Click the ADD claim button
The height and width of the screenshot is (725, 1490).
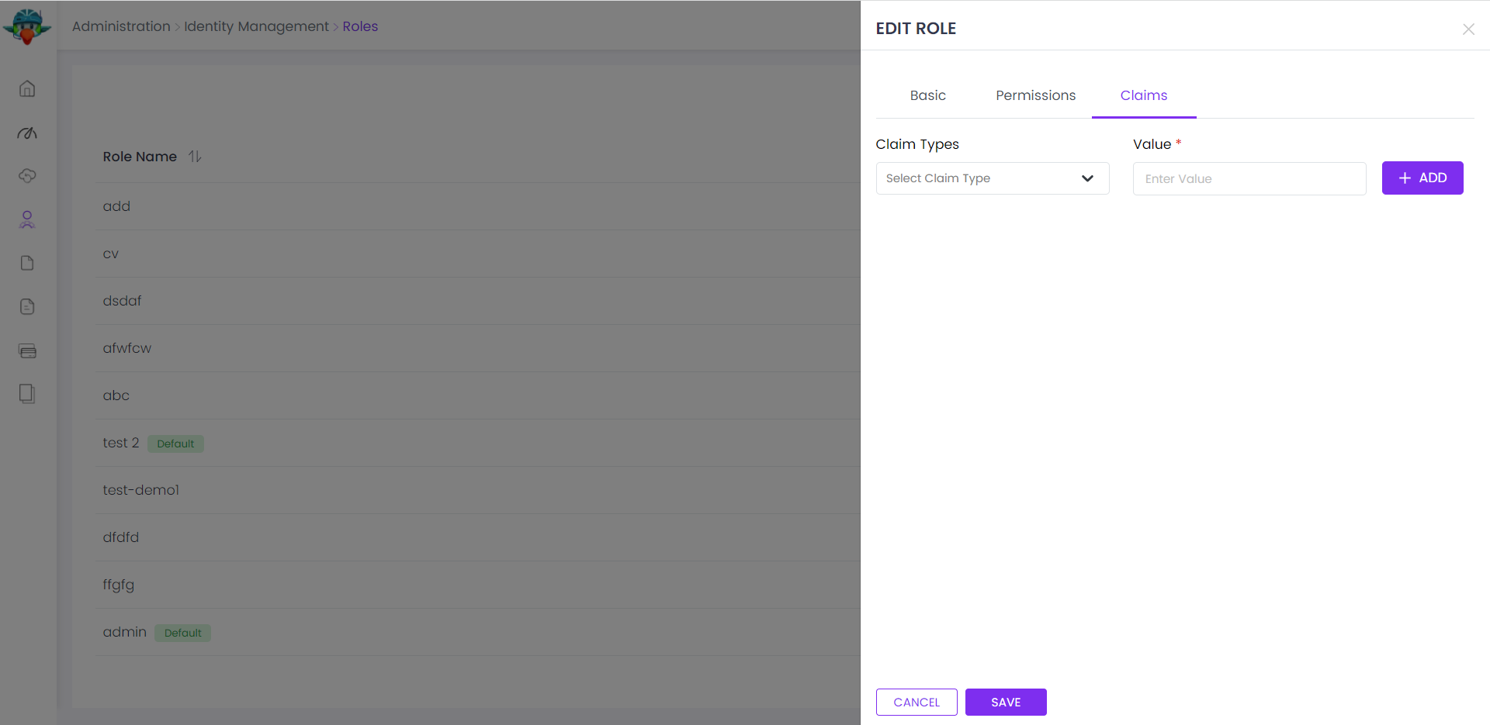(1422, 178)
